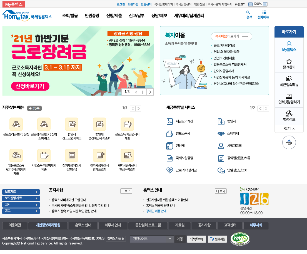
Task: Open 법인세 신고도움 서비스 icon
Action: tap(72, 124)
